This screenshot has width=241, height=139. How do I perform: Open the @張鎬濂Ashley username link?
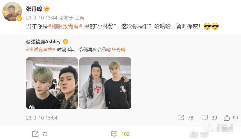43,41
